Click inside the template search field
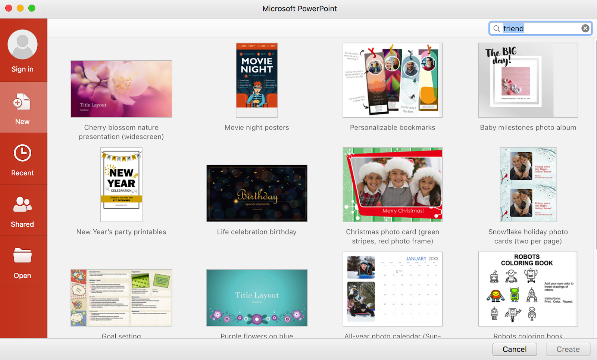Image resolution: width=597 pixels, height=360 pixels. click(541, 29)
